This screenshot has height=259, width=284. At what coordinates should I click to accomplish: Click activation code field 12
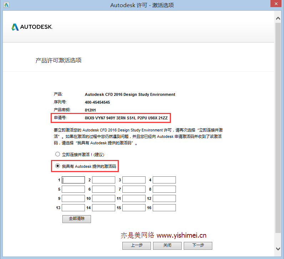pos(164,198)
